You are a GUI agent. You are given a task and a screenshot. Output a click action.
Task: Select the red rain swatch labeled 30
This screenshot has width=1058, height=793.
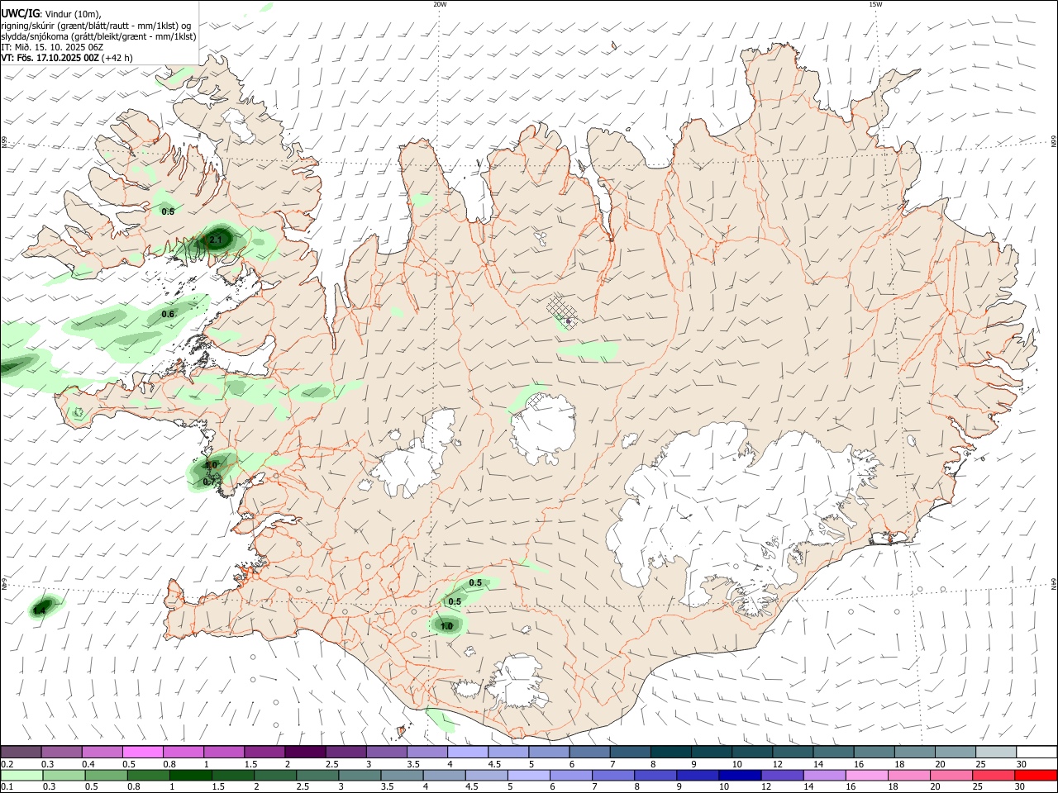[x=1035, y=775]
